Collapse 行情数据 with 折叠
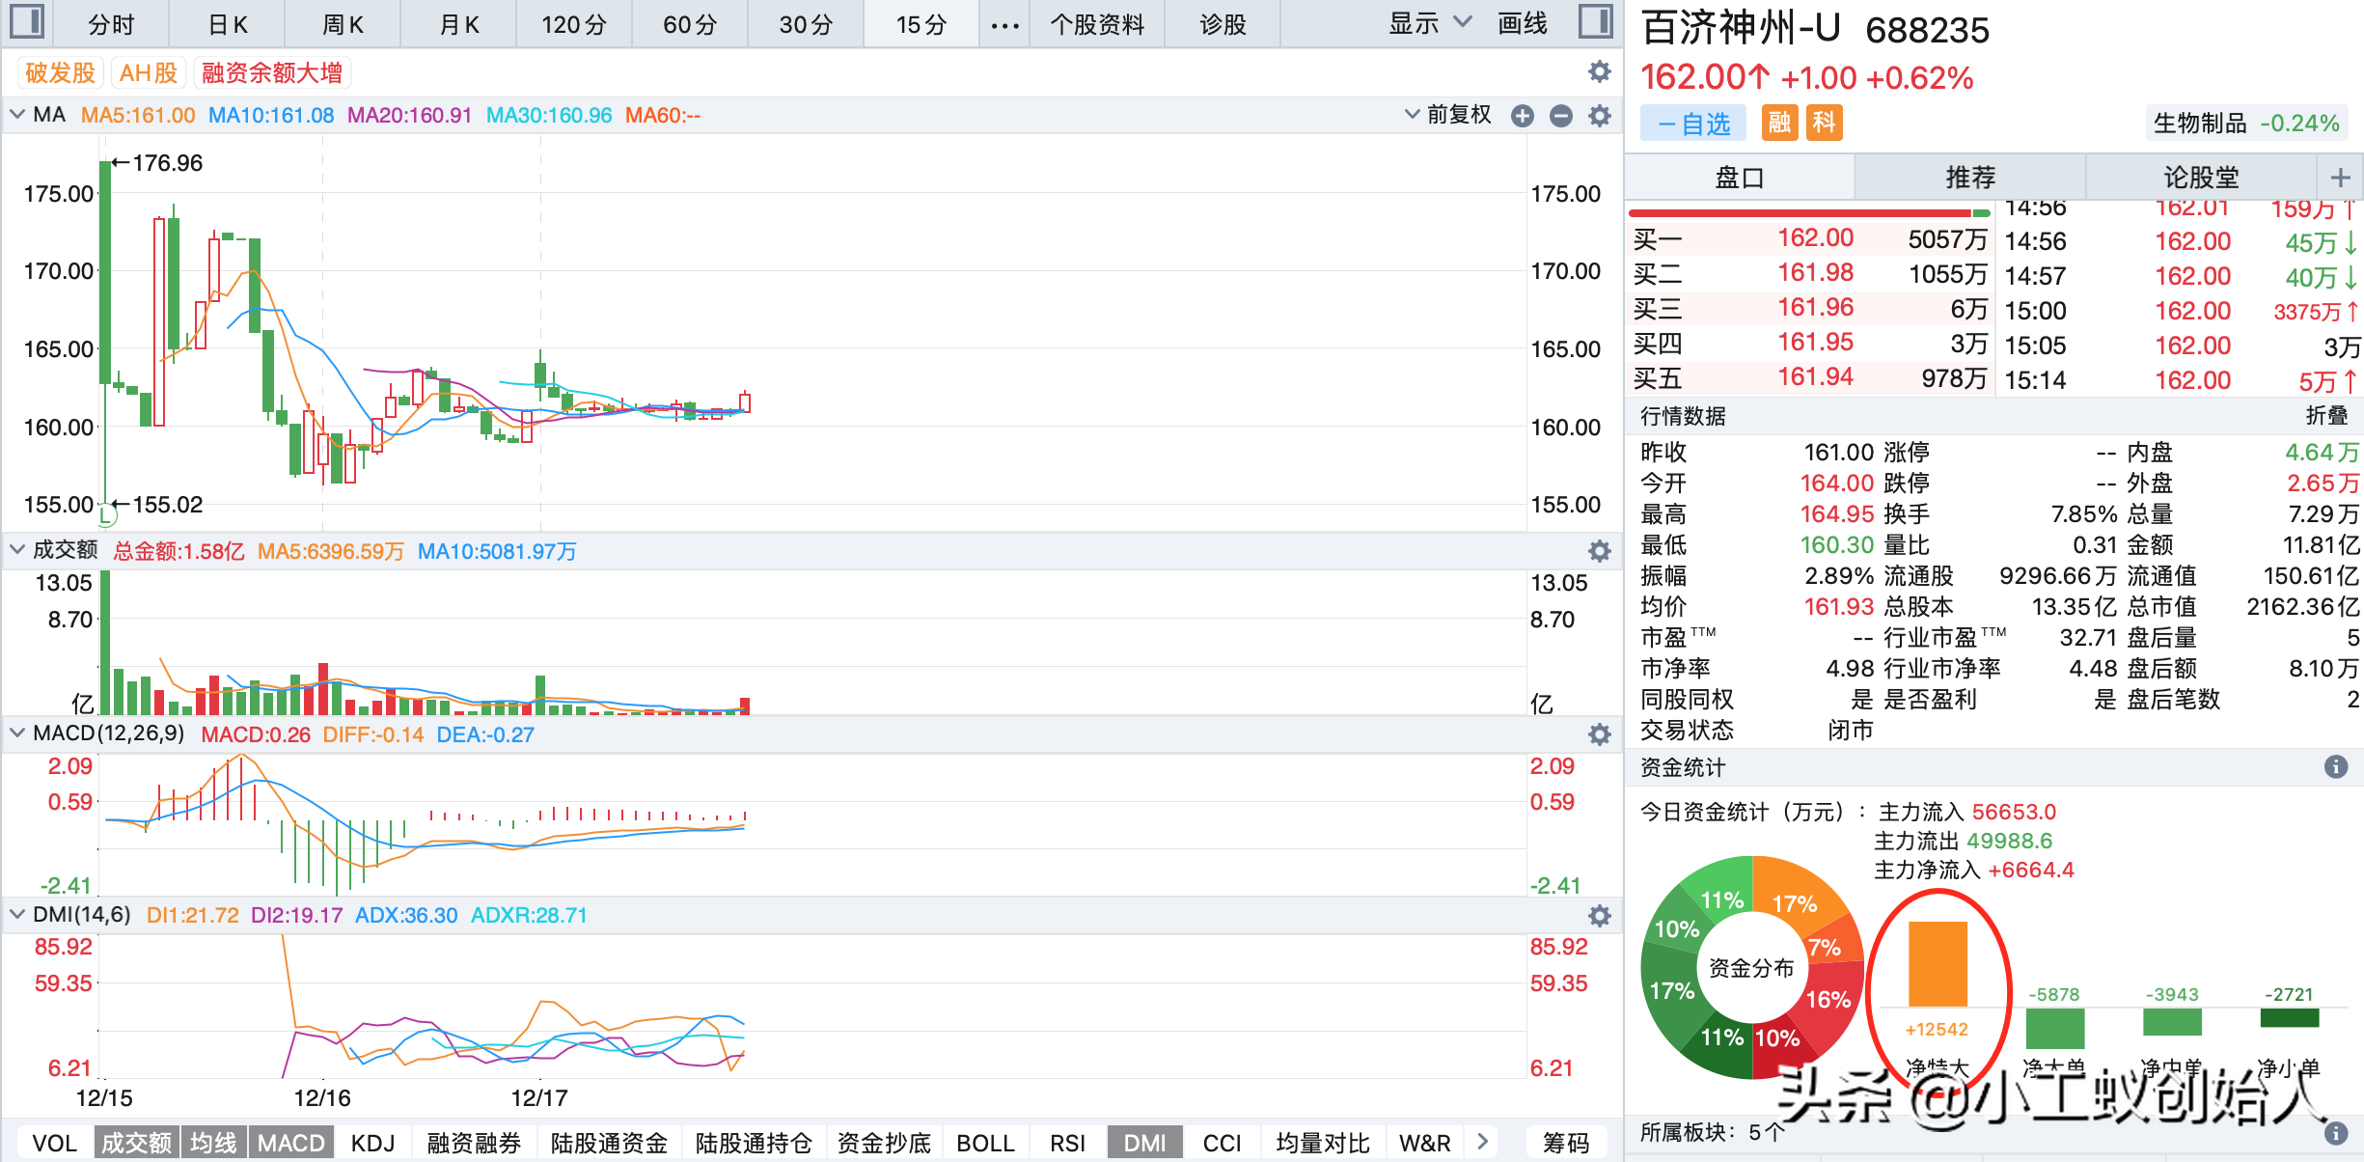2364x1162 pixels. [2326, 416]
